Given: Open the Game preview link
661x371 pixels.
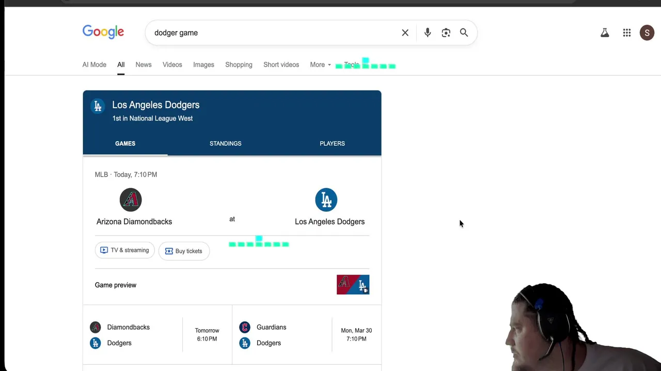Looking at the screenshot, I should tap(116, 285).
